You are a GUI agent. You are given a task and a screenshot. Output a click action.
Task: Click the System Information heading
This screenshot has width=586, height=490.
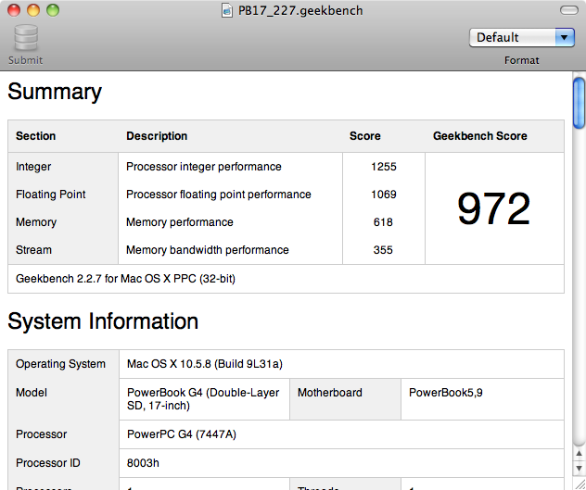(x=103, y=321)
